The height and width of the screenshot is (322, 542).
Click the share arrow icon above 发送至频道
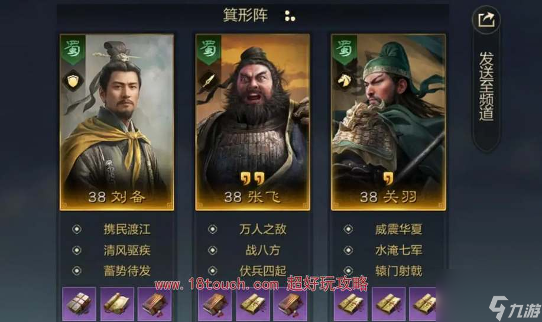pyautogui.click(x=486, y=20)
